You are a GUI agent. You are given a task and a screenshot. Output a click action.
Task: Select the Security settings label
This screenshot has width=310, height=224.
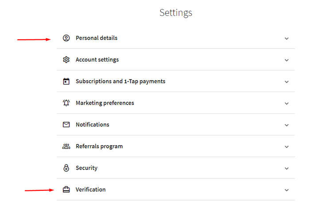pos(86,168)
